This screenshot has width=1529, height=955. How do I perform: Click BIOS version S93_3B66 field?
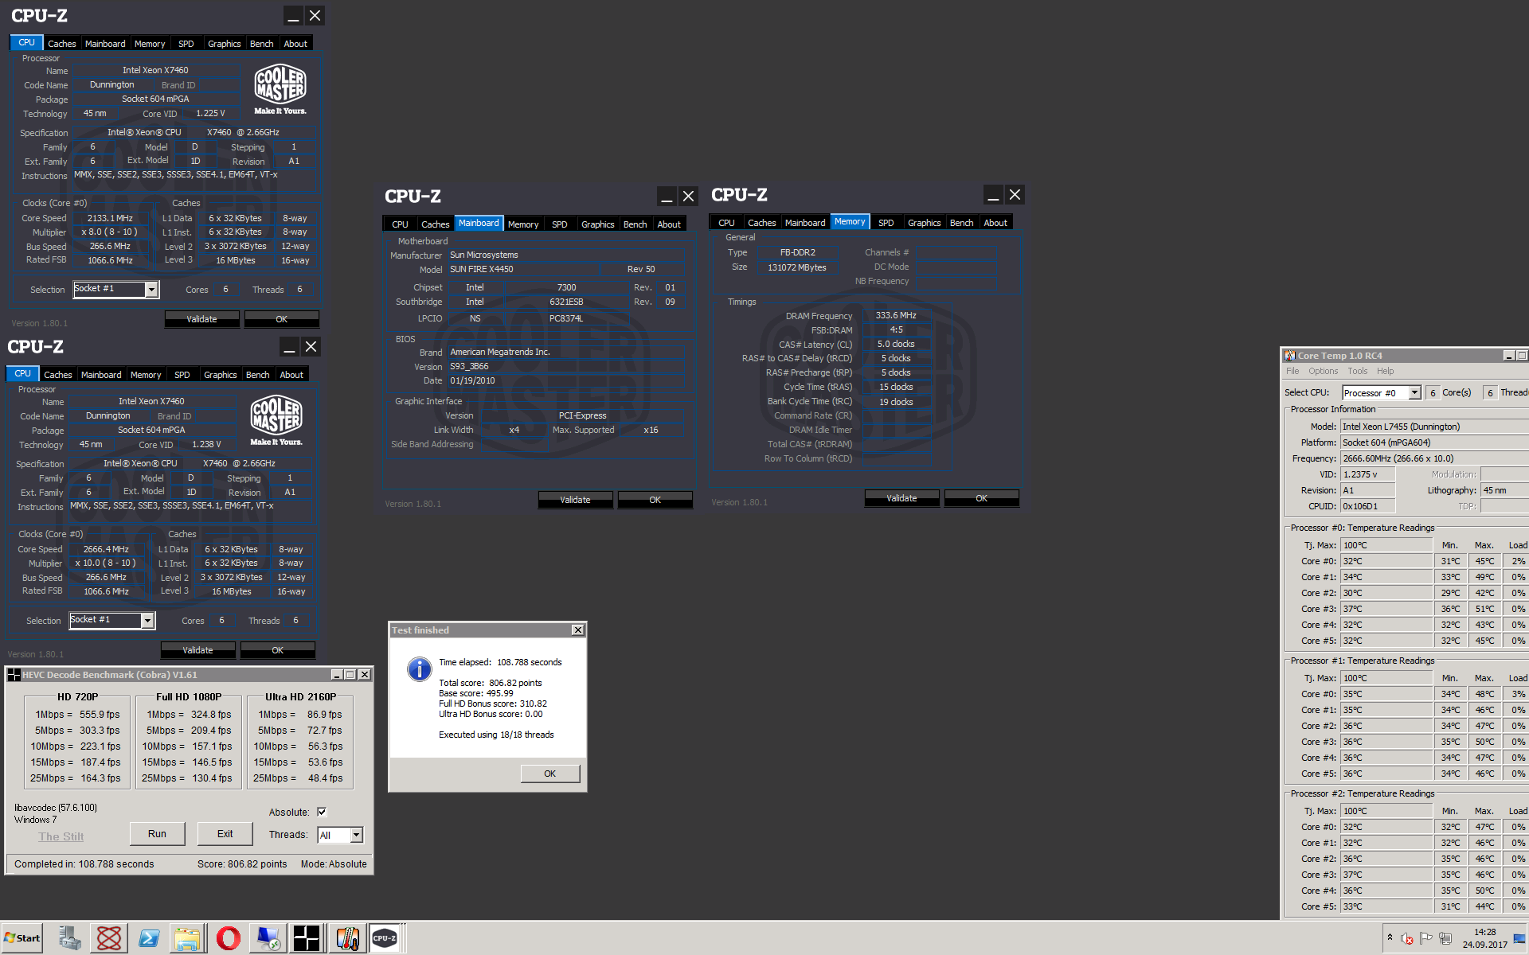pyautogui.click(x=565, y=366)
